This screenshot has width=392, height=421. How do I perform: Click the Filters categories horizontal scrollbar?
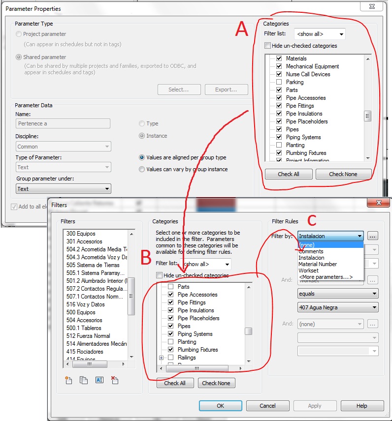pos(197,368)
